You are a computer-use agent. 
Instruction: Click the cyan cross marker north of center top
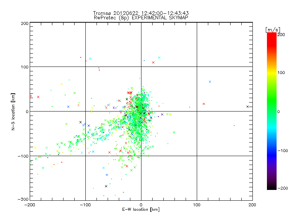159,58
